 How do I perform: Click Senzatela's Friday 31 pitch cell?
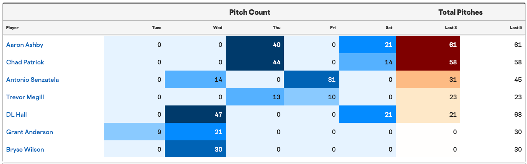[312, 79]
